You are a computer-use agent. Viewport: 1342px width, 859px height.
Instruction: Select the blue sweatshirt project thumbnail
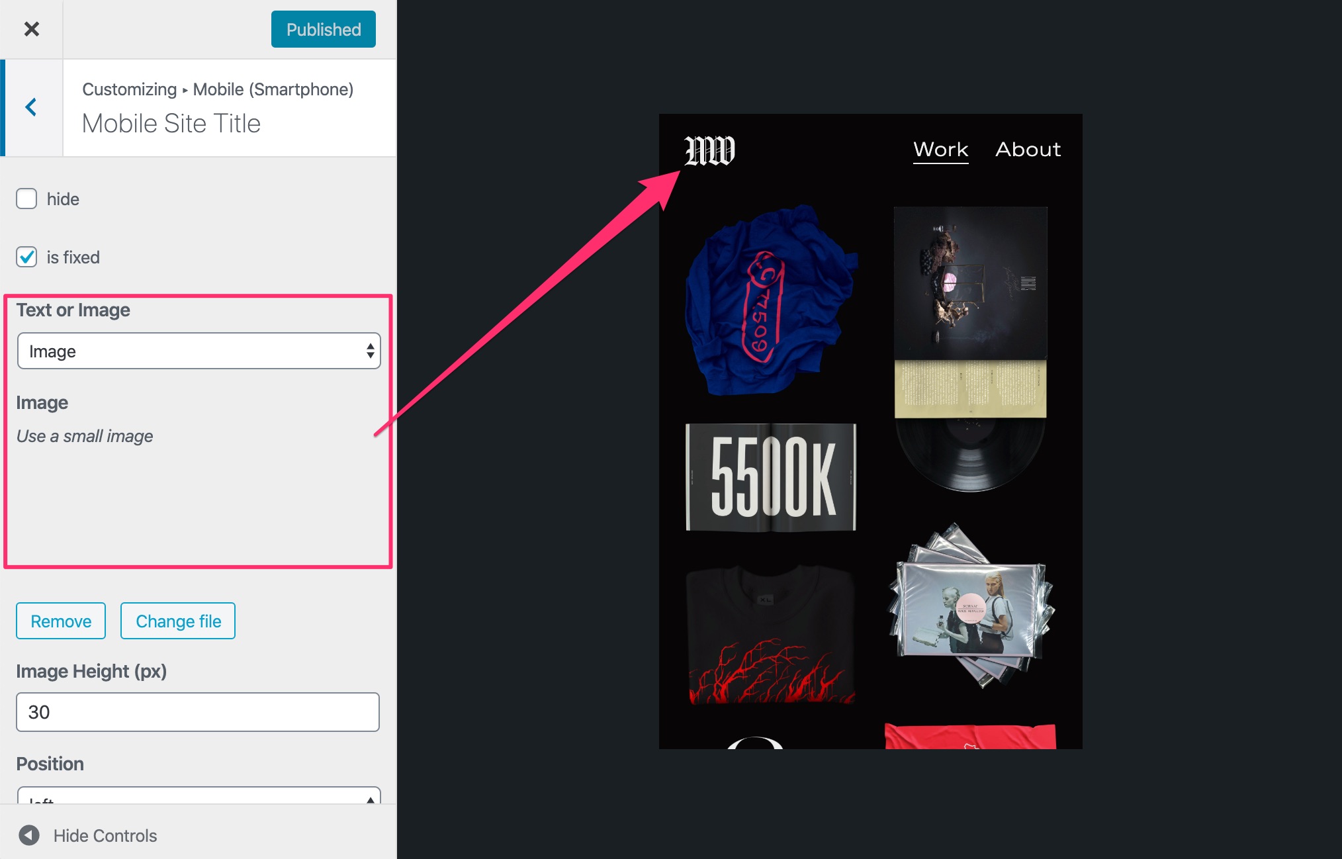(771, 300)
